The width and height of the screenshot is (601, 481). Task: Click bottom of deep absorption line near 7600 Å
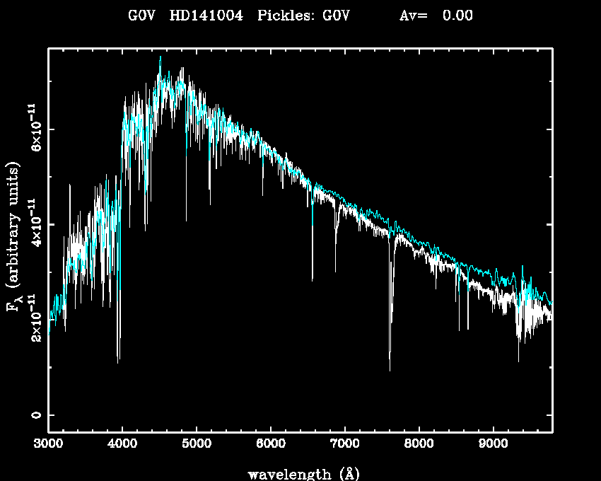pyautogui.click(x=390, y=369)
